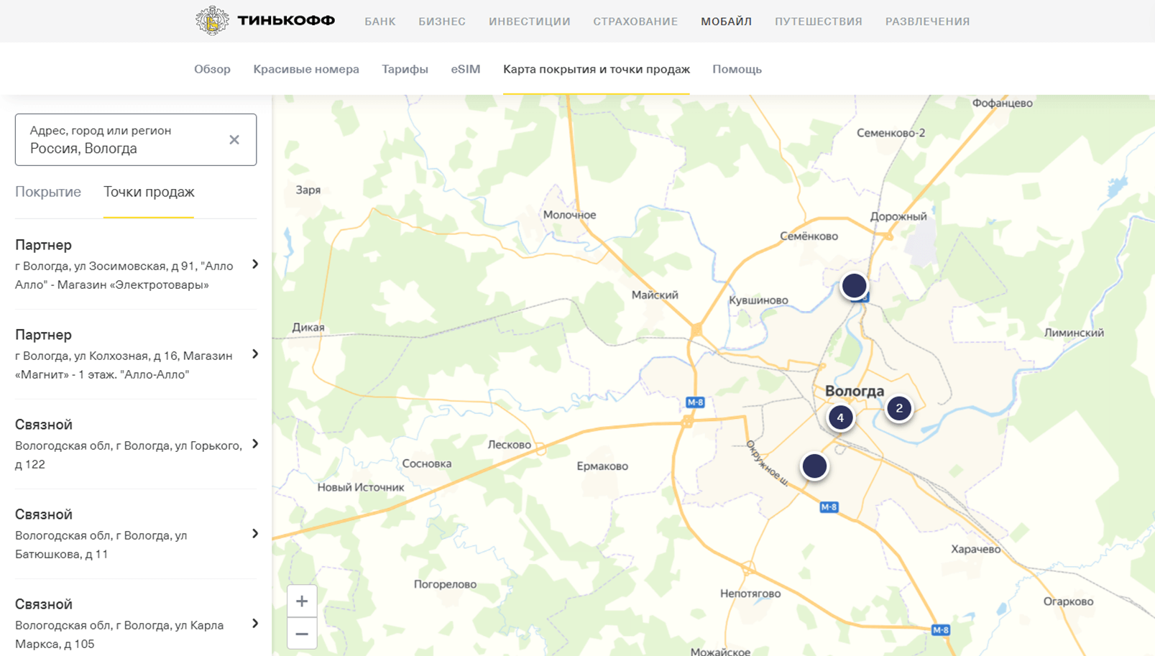The height and width of the screenshot is (656, 1155).
Task: Click the Заря label on the map
Action: pyautogui.click(x=308, y=190)
